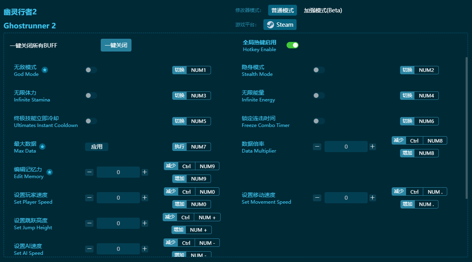Screen dimensions: 472x262
Task: Decrease Data Multiplier with minus button
Action: pos(317,147)
